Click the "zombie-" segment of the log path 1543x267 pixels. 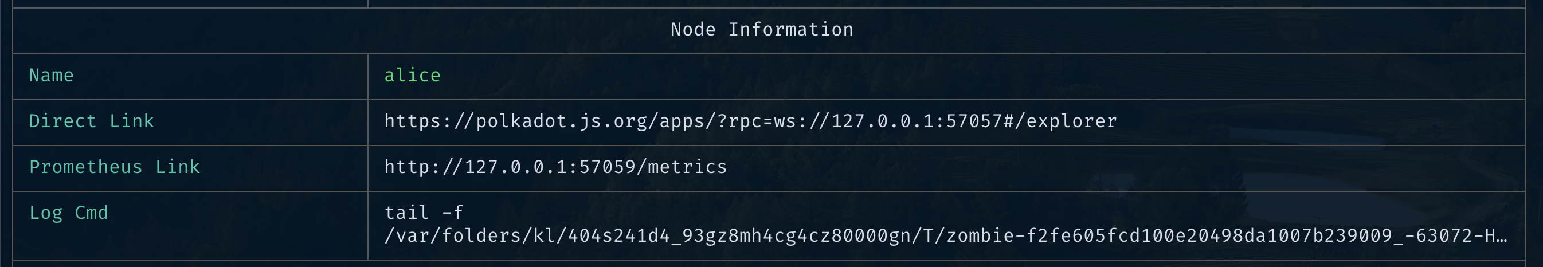[x=985, y=236]
